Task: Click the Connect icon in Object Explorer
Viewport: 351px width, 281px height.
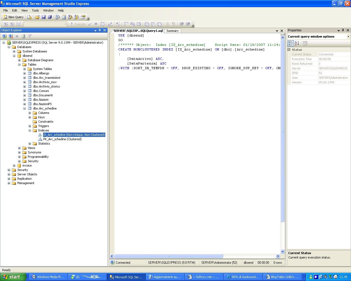Action: 4,36
